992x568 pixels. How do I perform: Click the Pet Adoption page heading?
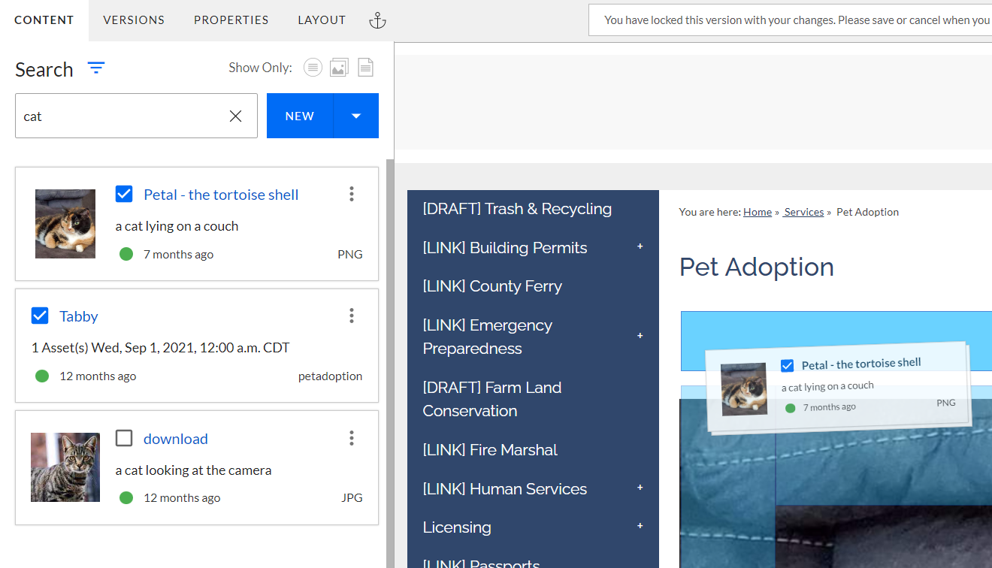pos(757,267)
